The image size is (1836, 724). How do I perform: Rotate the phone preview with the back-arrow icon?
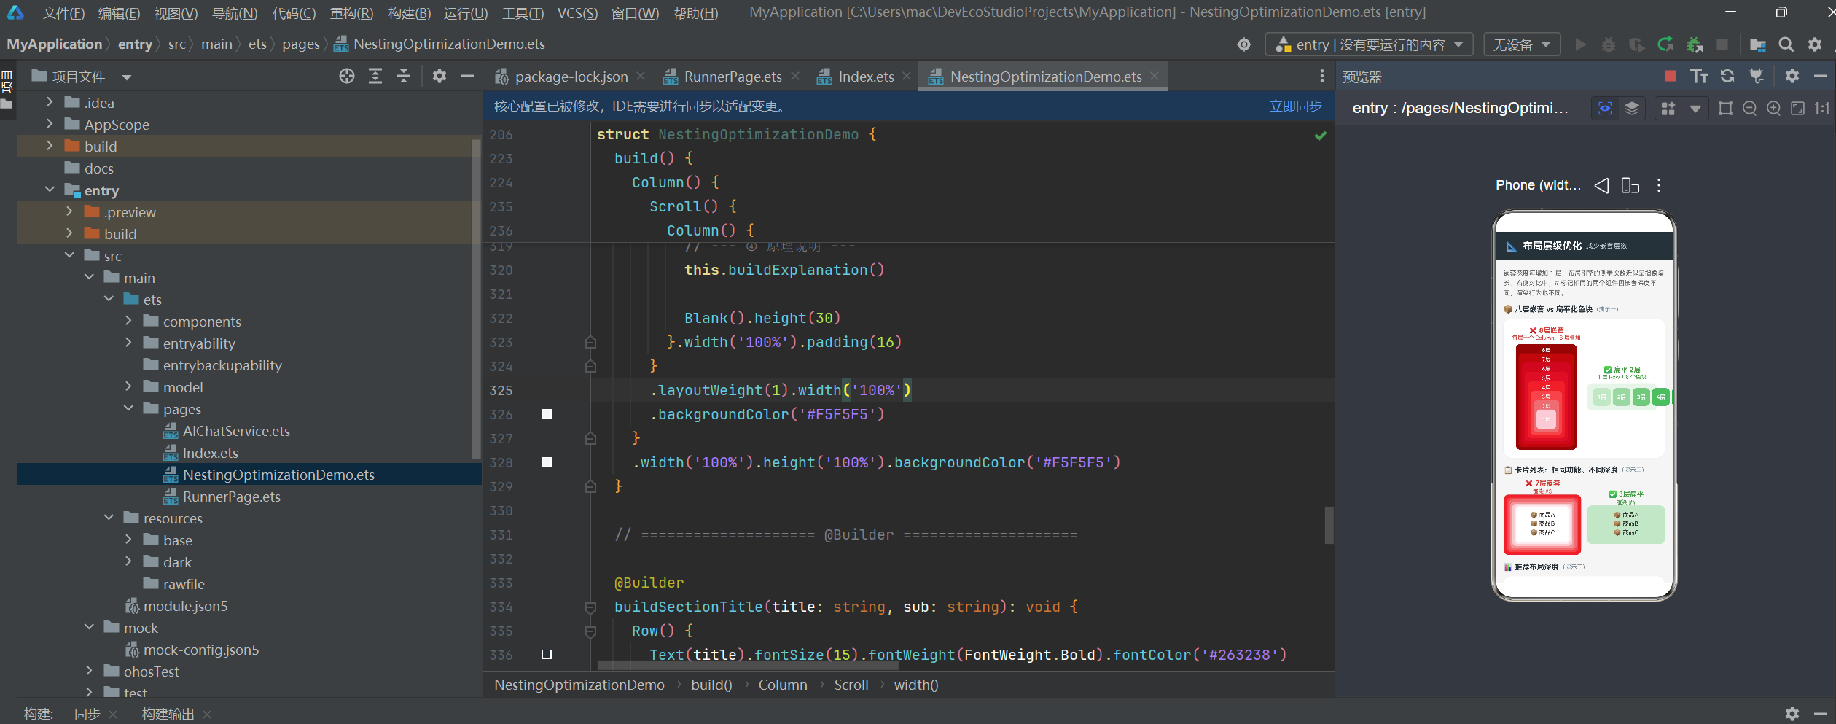(1601, 185)
